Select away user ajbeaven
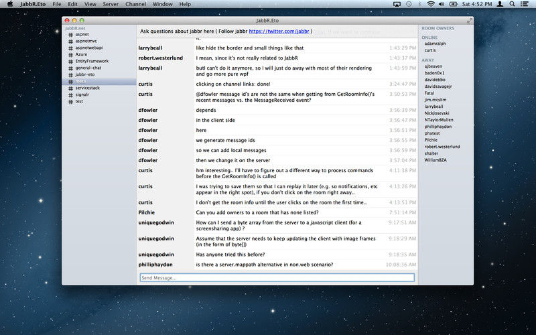The image size is (536, 335). 433,66
